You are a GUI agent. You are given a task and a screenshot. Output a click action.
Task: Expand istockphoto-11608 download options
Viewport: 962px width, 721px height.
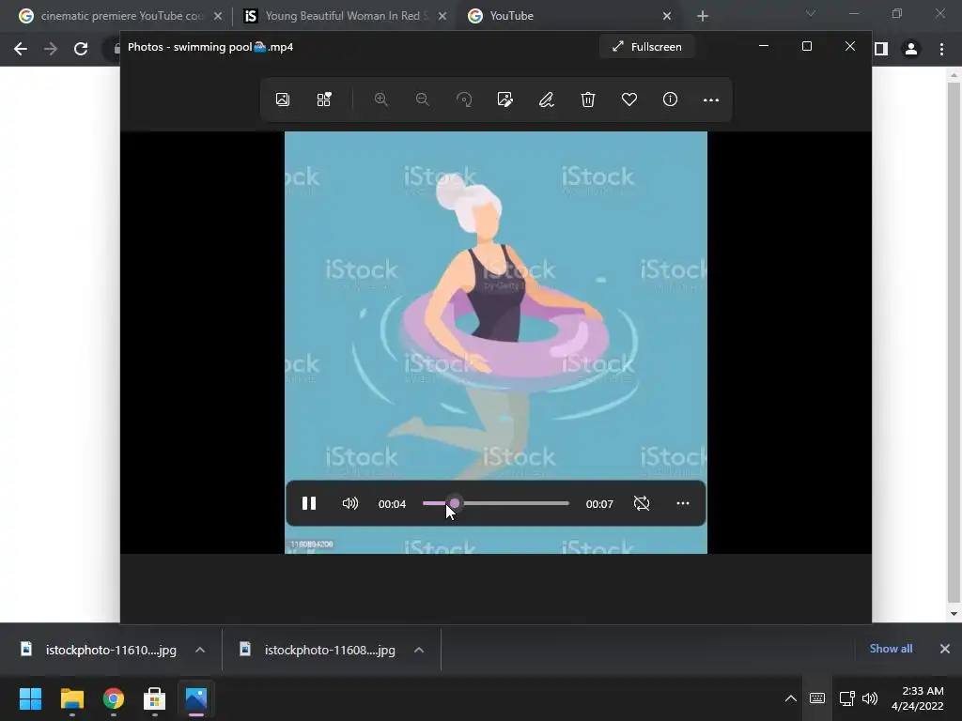pyautogui.click(x=419, y=650)
